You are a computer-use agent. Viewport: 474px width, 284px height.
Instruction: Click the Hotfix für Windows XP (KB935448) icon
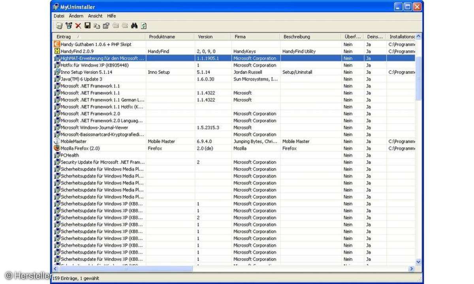coord(57,65)
